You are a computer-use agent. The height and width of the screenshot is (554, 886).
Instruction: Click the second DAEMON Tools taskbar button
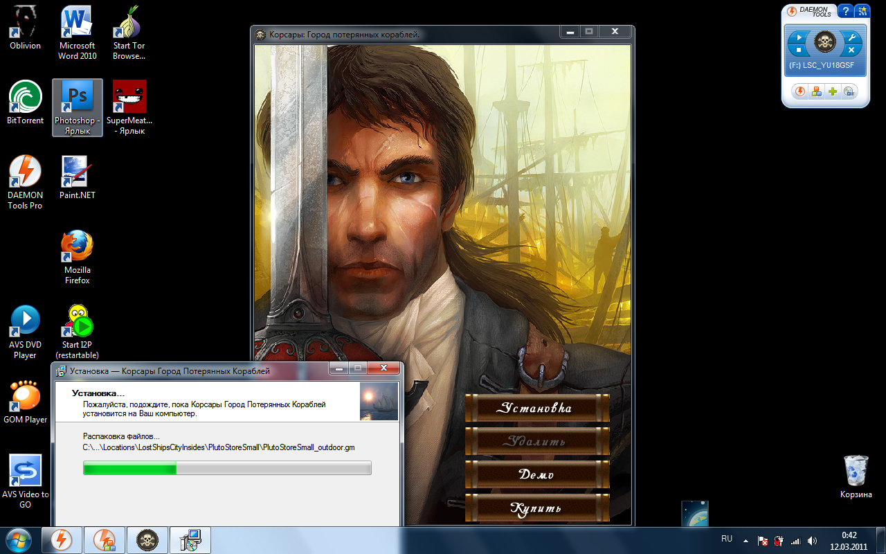coord(105,540)
